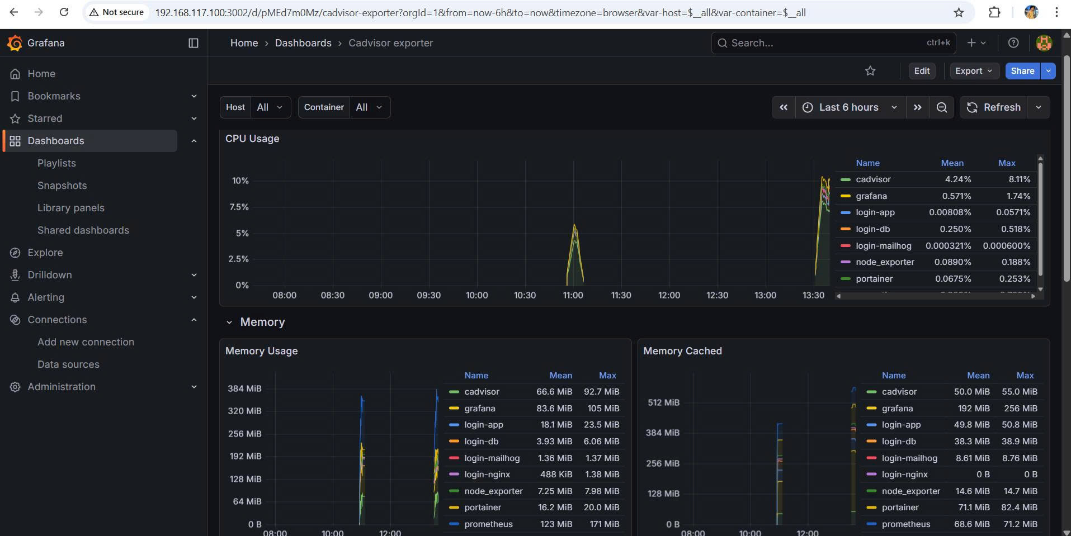Screen dimensions: 1071x536
Task: Toggle prometheus series in Memory Cached legend
Action: [905, 524]
